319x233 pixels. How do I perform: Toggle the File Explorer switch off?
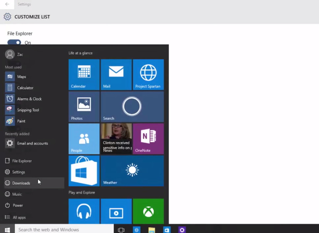pos(14,42)
